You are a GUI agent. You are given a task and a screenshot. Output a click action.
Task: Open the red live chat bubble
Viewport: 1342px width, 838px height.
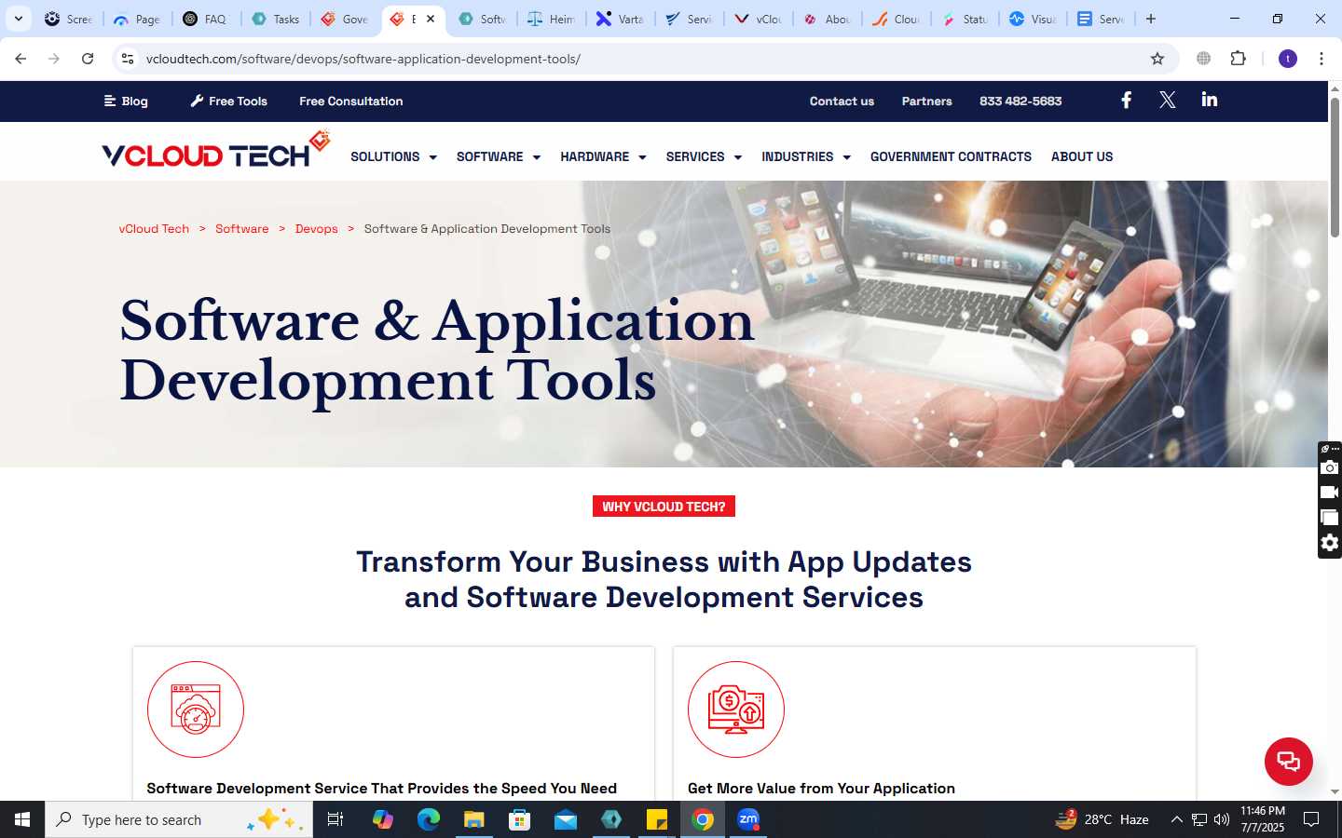(x=1288, y=762)
